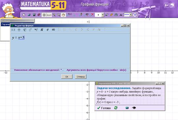
Task: Click the new document icon
Action: click(24, 15)
